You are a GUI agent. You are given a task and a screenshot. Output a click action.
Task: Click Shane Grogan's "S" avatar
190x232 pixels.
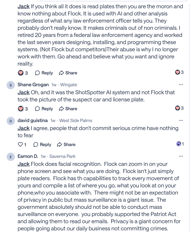pos(10,85)
